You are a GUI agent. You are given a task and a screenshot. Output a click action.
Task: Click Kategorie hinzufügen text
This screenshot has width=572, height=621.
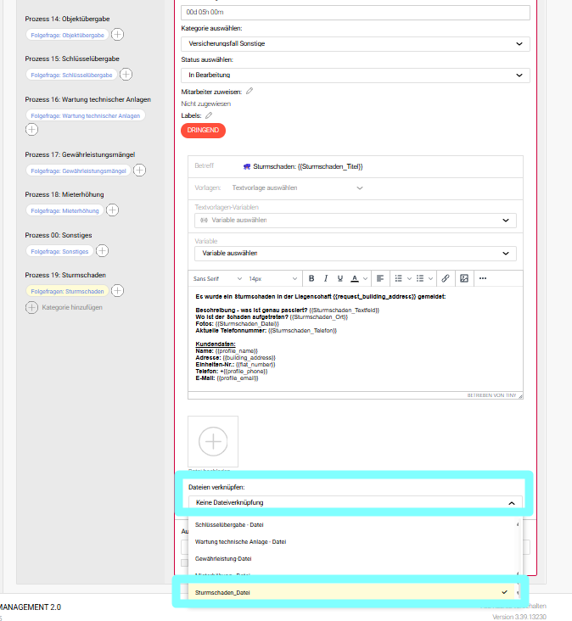coord(72,307)
